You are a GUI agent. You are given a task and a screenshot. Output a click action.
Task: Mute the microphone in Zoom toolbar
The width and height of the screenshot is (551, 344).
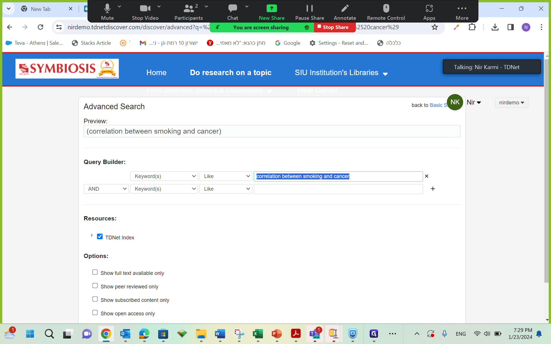(x=107, y=12)
